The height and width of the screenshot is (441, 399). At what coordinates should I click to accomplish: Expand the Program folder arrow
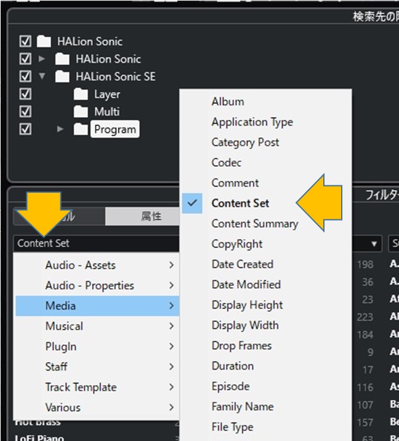click(x=60, y=129)
